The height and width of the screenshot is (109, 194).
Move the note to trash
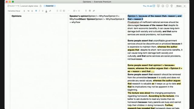172,6
